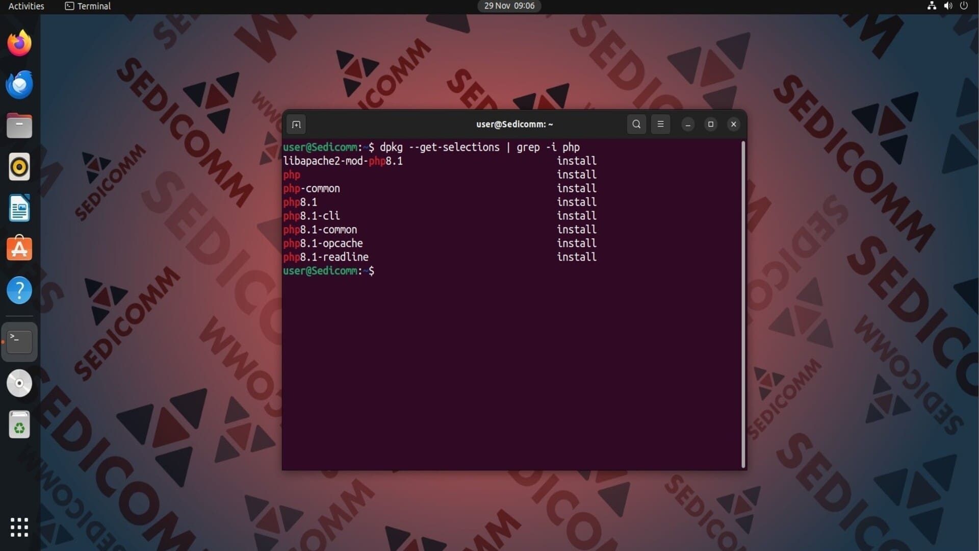Click the network status icon
Screen dimensions: 979x551
coord(932,6)
